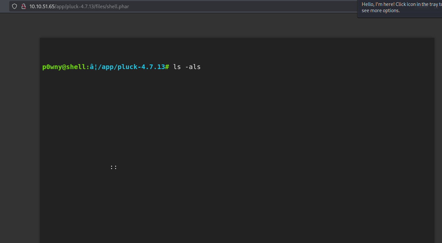Image resolution: width=442 pixels, height=243 pixels.
Task: Click blank terminal area above the prompt line
Action: tap(230, 49)
